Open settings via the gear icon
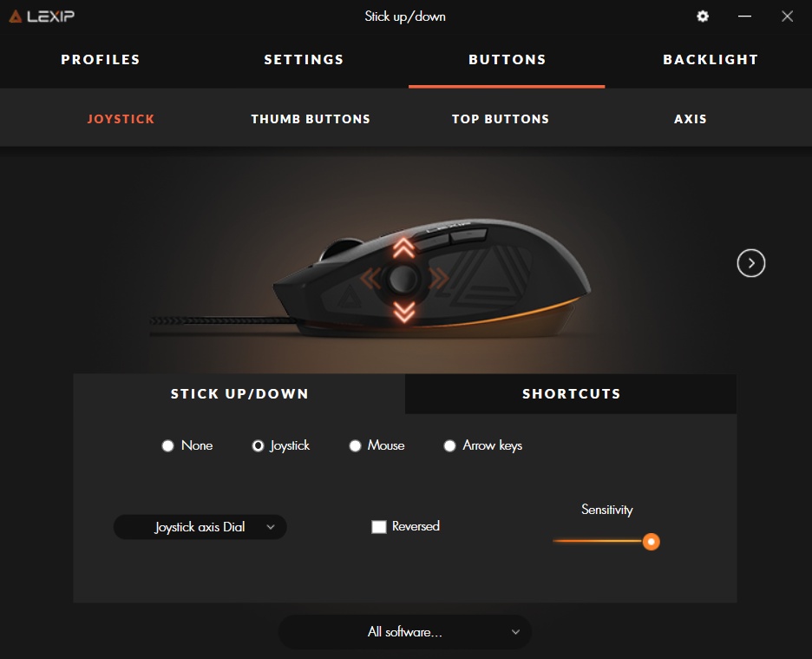This screenshot has height=659, width=812. [x=702, y=16]
